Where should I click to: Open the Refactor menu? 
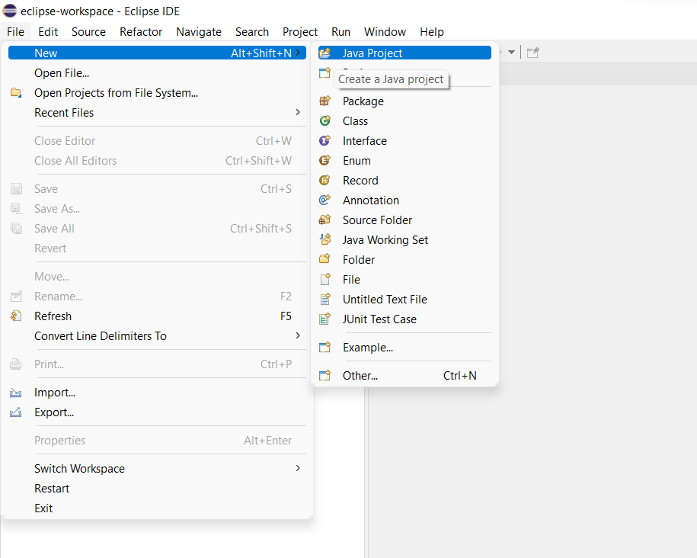pyautogui.click(x=141, y=32)
